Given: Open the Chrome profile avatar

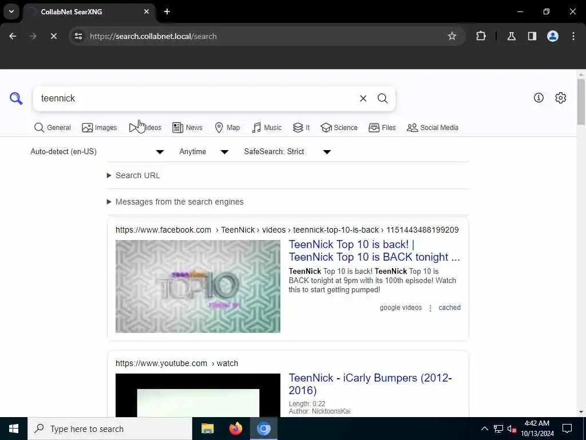Looking at the screenshot, I should pyautogui.click(x=552, y=36).
